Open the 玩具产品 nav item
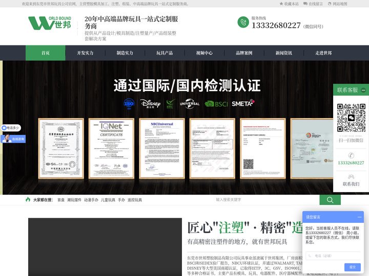 (165, 53)
